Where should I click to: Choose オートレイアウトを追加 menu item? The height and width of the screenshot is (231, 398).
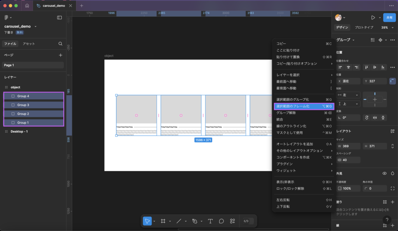[x=304, y=144]
